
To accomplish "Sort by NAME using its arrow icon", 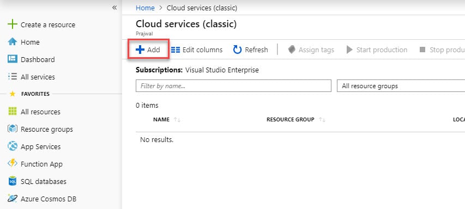I will tap(177, 120).
